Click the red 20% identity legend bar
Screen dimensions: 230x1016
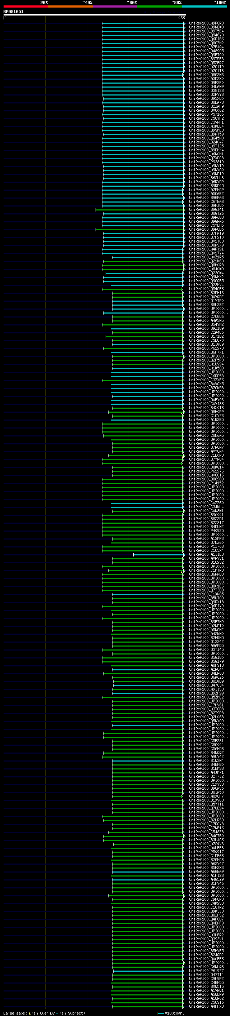click(x=26, y=6)
